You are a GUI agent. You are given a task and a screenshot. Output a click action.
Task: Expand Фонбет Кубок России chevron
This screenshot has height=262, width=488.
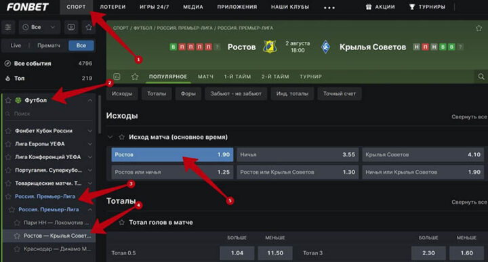pyautogui.click(x=90, y=131)
